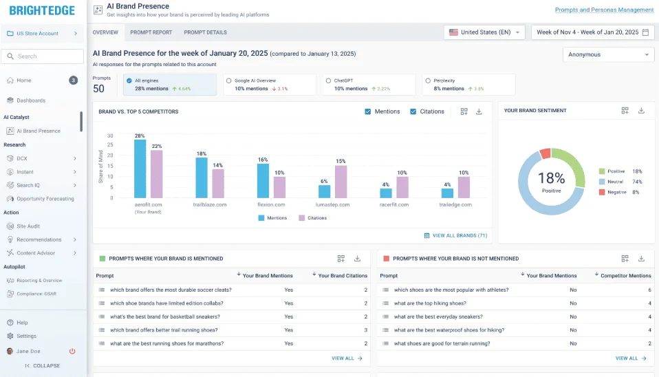Open Prompts and Personas Management link
The image size is (659, 377).
point(604,10)
